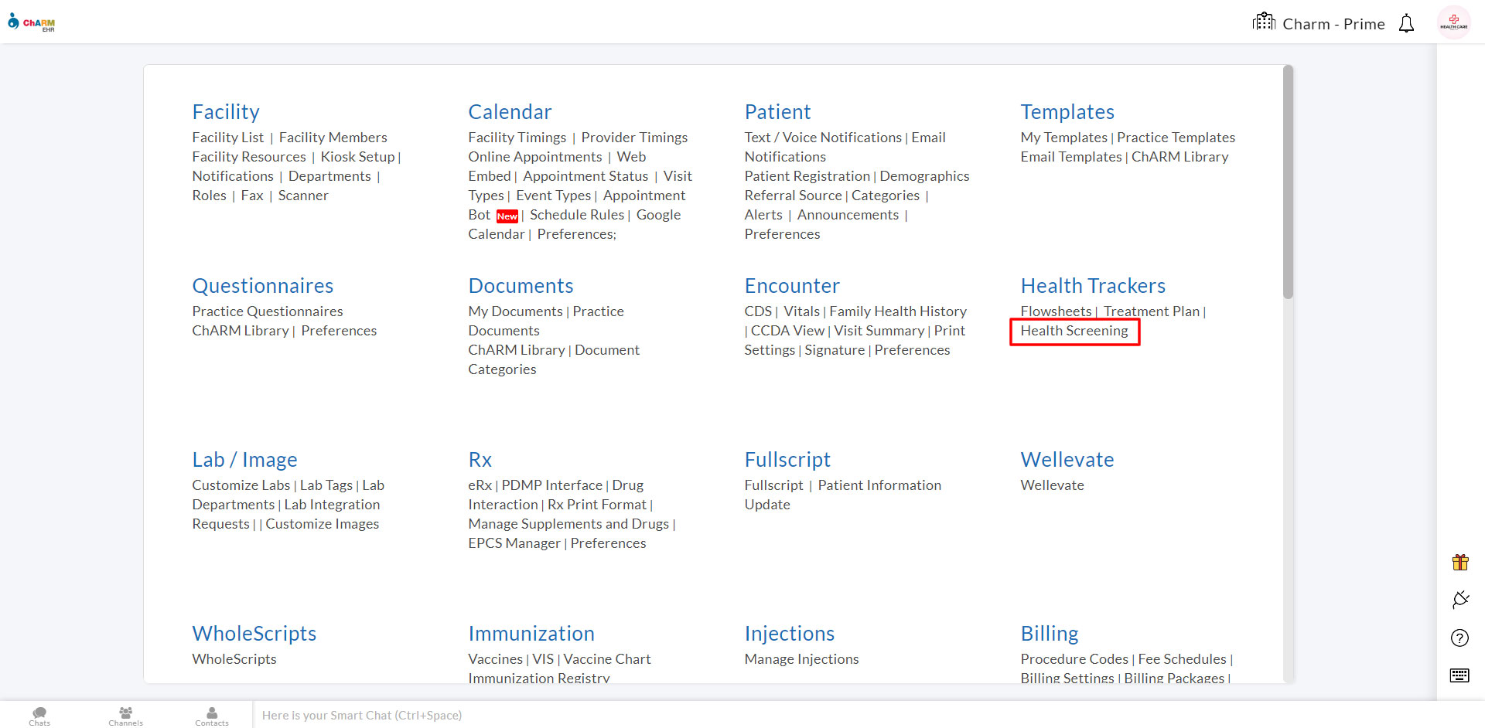Open the gift box icon

click(1459, 562)
